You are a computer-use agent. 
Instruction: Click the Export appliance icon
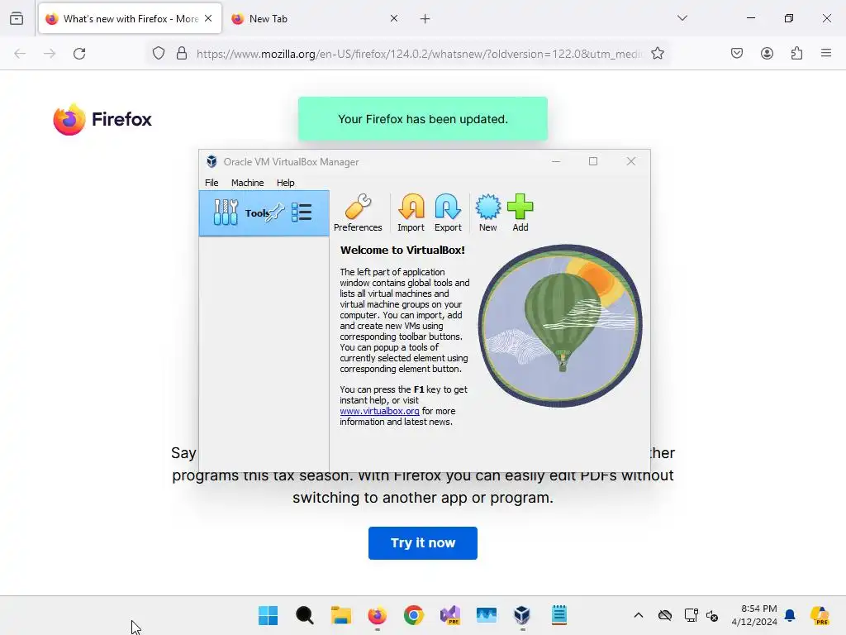point(448,213)
